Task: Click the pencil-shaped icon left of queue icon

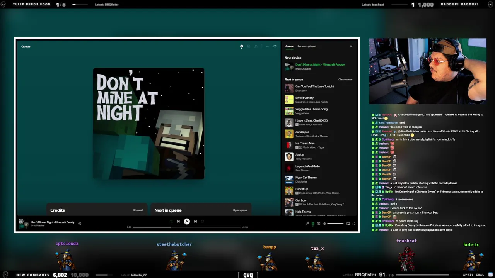Action: pyautogui.click(x=307, y=224)
